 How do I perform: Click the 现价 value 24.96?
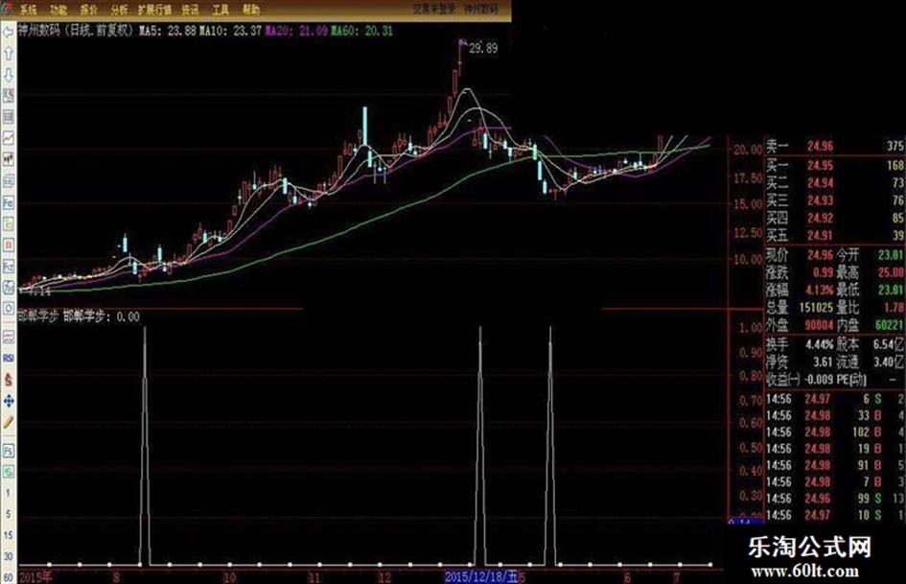(820, 255)
